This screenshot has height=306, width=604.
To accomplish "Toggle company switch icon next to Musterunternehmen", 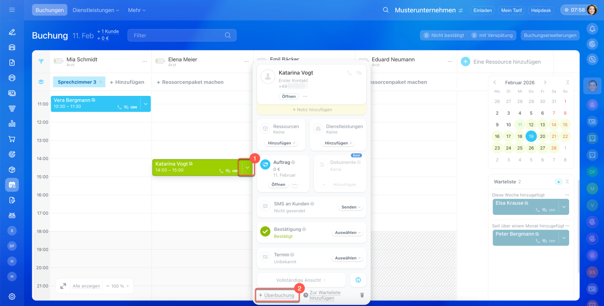I will point(461,10).
